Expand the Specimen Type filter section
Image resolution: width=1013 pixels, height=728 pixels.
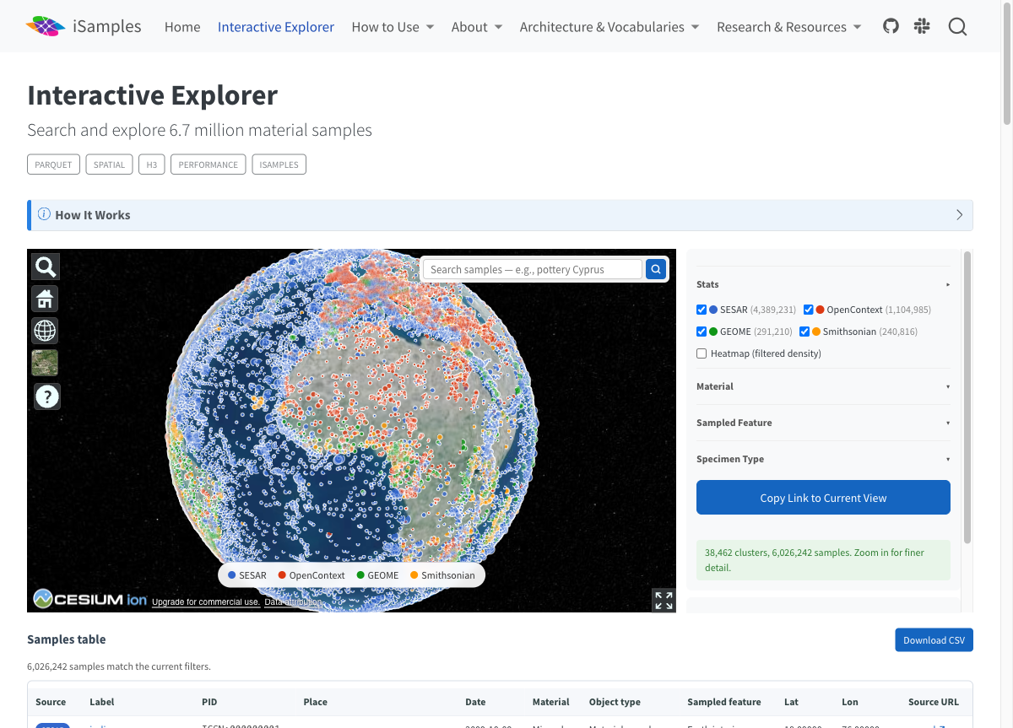point(823,459)
